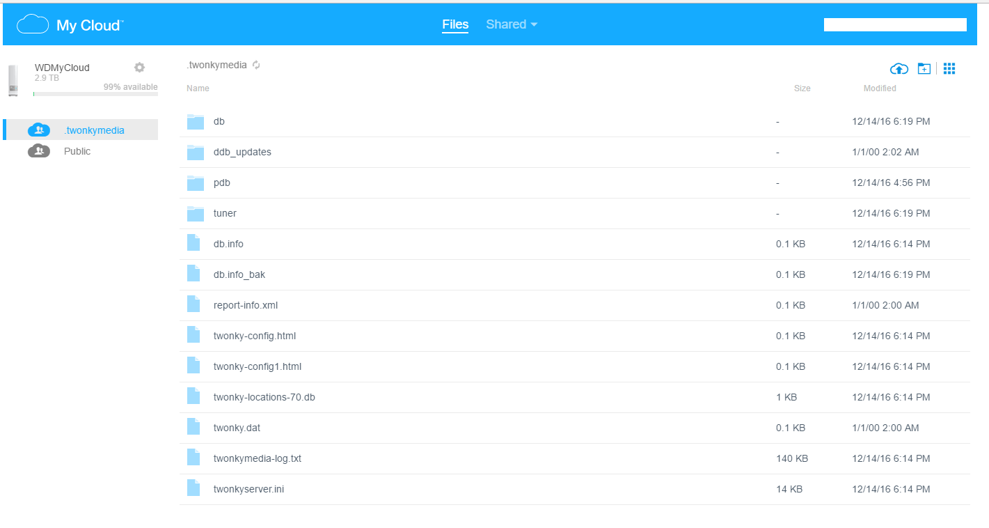Click the db.info_bak file icon
This screenshot has height=528, width=989.
(193, 274)
